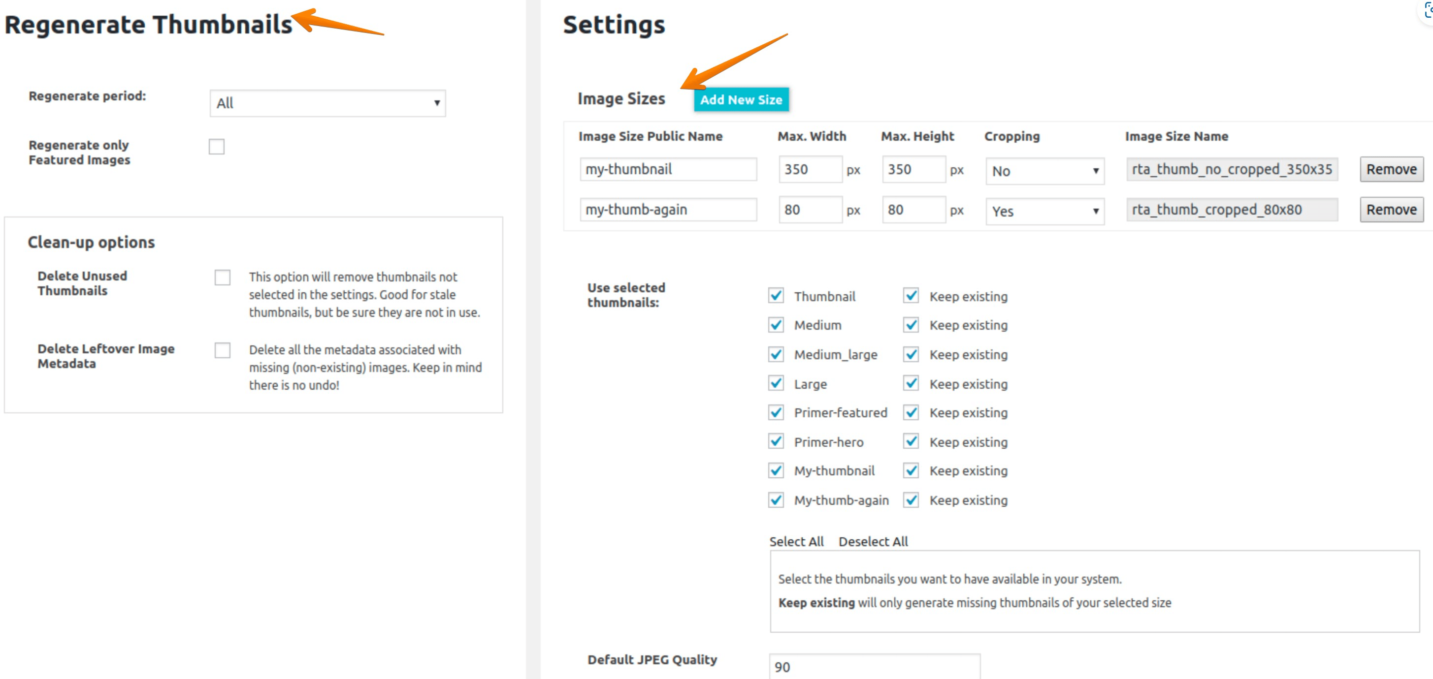Viewport: 1433px width, 679px height.
Task: Click max height field of my-thumb-again row
Action: point(913,210)
